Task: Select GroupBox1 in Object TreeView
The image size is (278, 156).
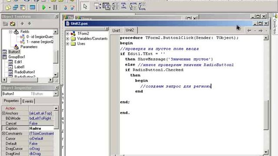Action: tap(17, 57)
